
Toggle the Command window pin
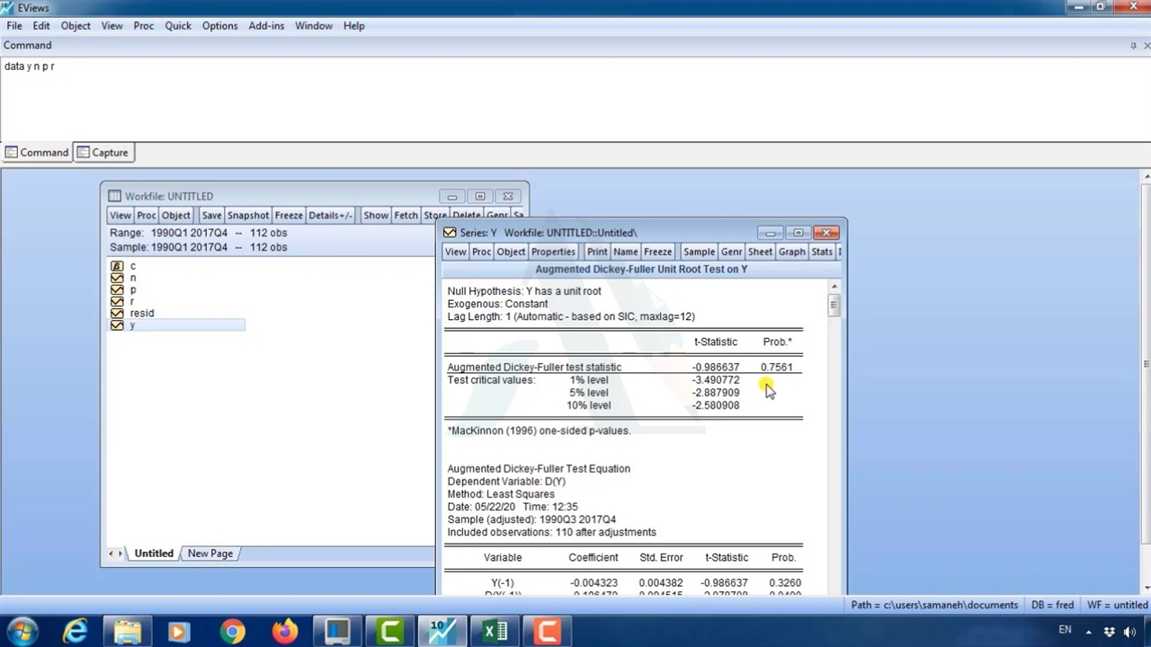tap(1133, 46)
